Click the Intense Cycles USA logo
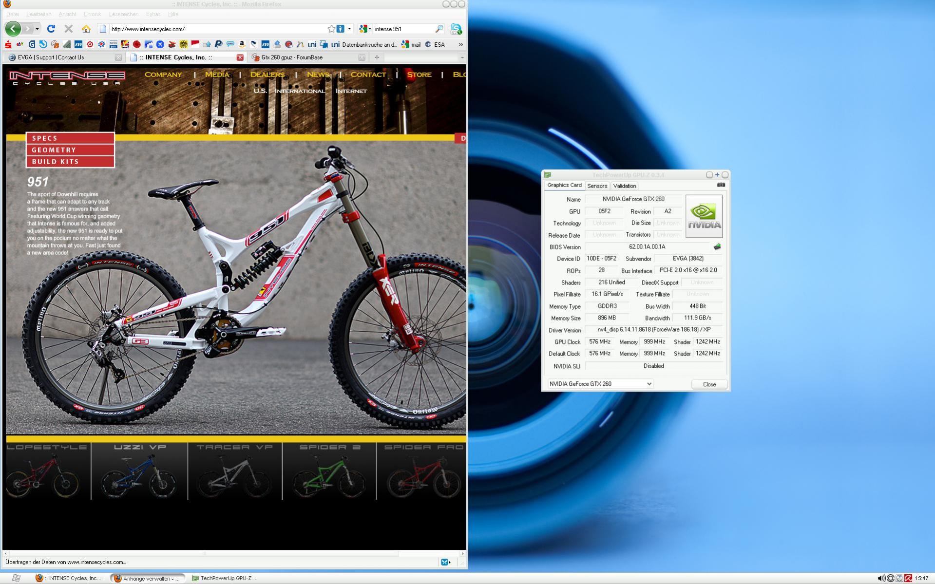The height and width of the screenshot is (584, 935). point(67,78)
